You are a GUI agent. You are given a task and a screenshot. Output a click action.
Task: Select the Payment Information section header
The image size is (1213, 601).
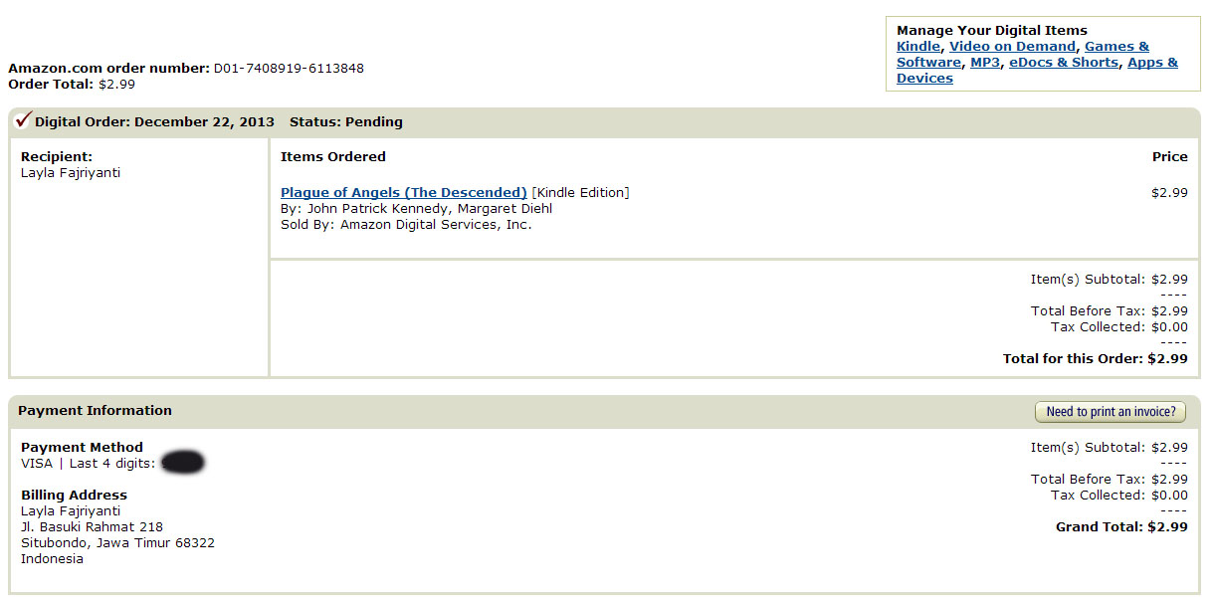(95, 411)
